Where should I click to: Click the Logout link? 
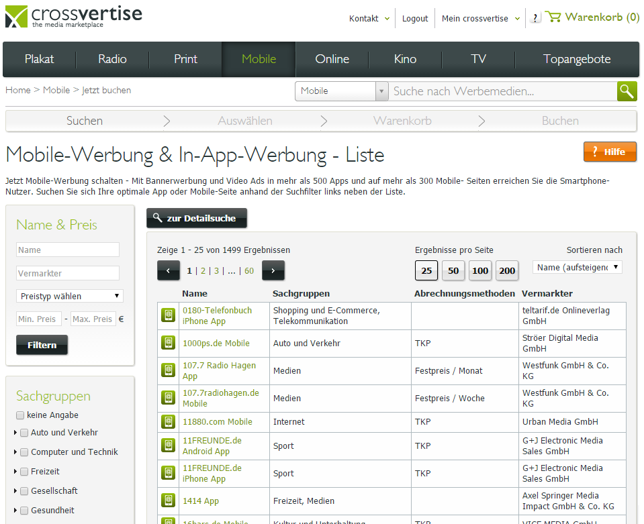click(x=415, y=19)
